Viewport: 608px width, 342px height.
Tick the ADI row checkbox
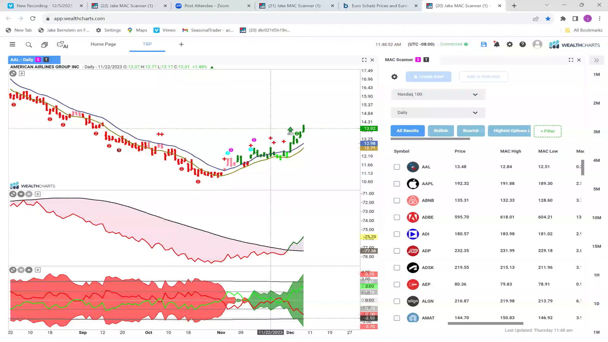coord(397,234)
